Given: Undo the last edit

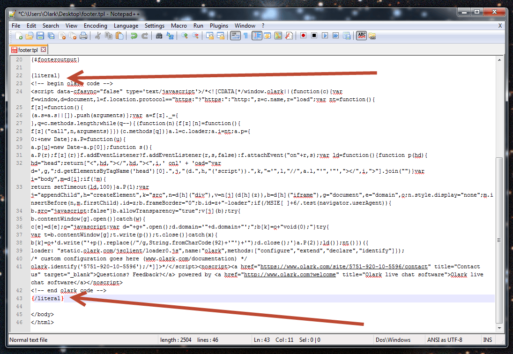Looking at the screenshot, I should point(135,36).
